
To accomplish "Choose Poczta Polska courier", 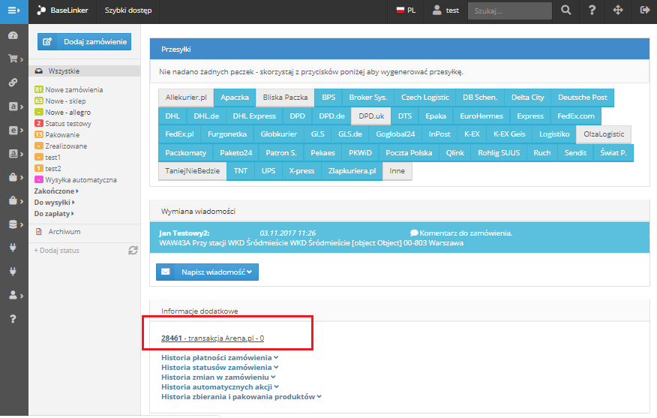I will 409,153.
